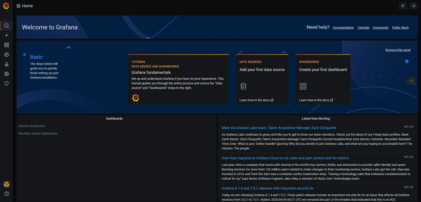Viewport: 421px width, 202px height.
Task: Open Learn how in docs under Data Sources
Action: pos(256,100)
